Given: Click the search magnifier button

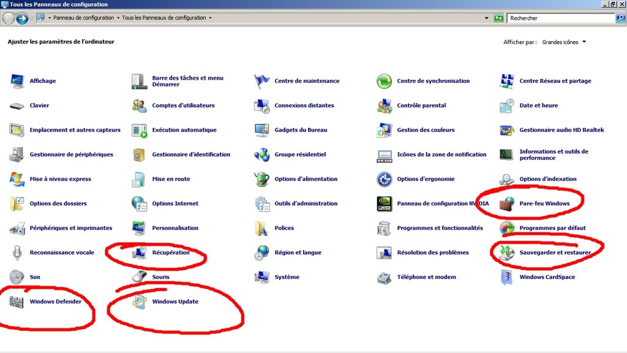Looking at the screenshot, I should tap(620, 18).
